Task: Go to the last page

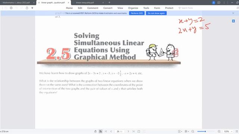Action: pyautogui.click(x=133, y=131)
